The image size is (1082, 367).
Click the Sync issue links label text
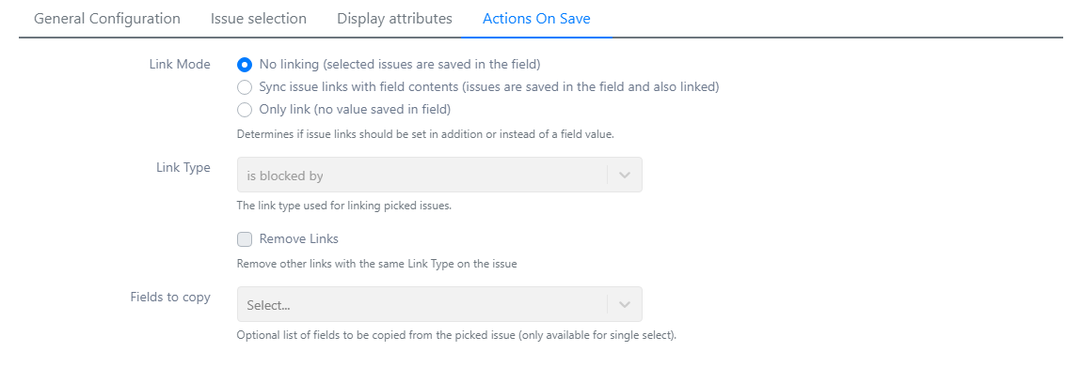coord(489,87)
